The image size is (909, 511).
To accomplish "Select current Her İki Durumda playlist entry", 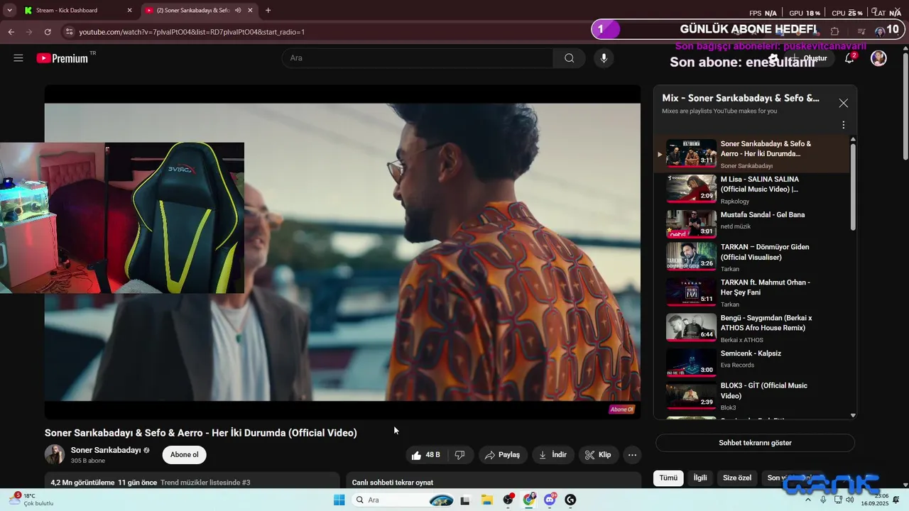I will pyautogui.click(x=751, y=154).
